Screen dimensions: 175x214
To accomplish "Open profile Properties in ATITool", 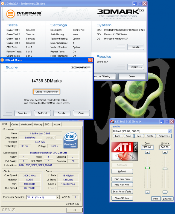I will tap(164, 136).
